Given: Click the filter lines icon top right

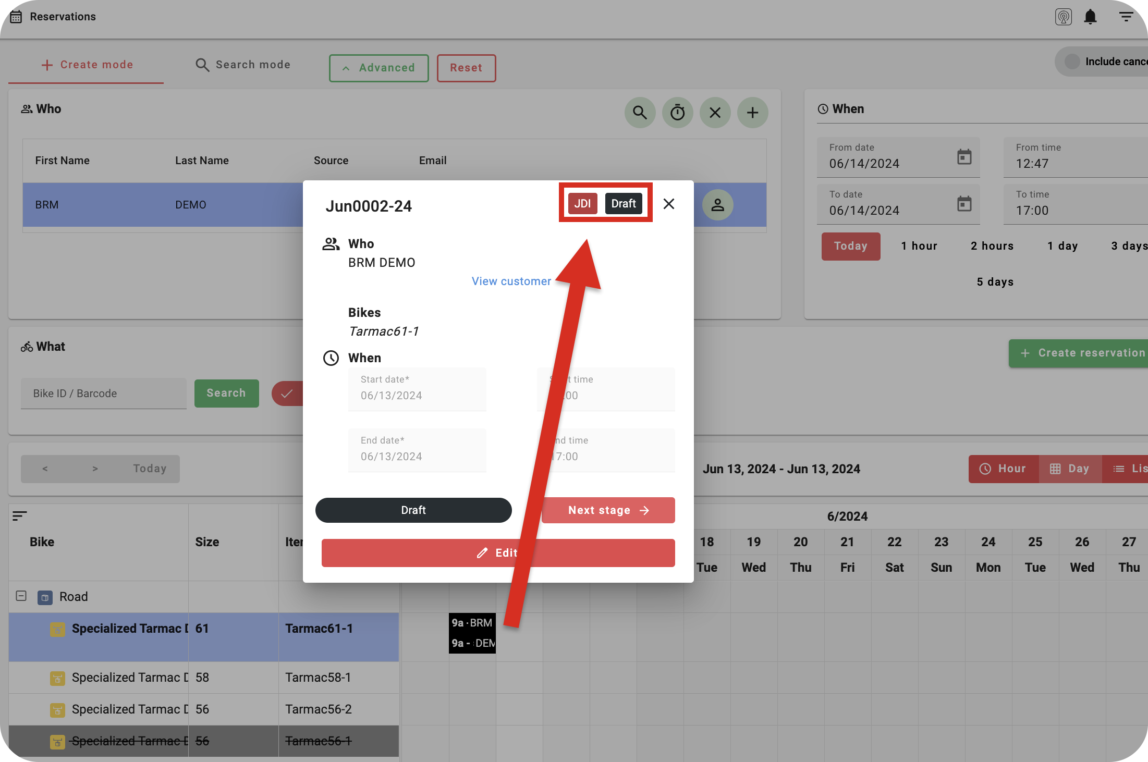Looking at the screenshot, I should click(1126, 17).
